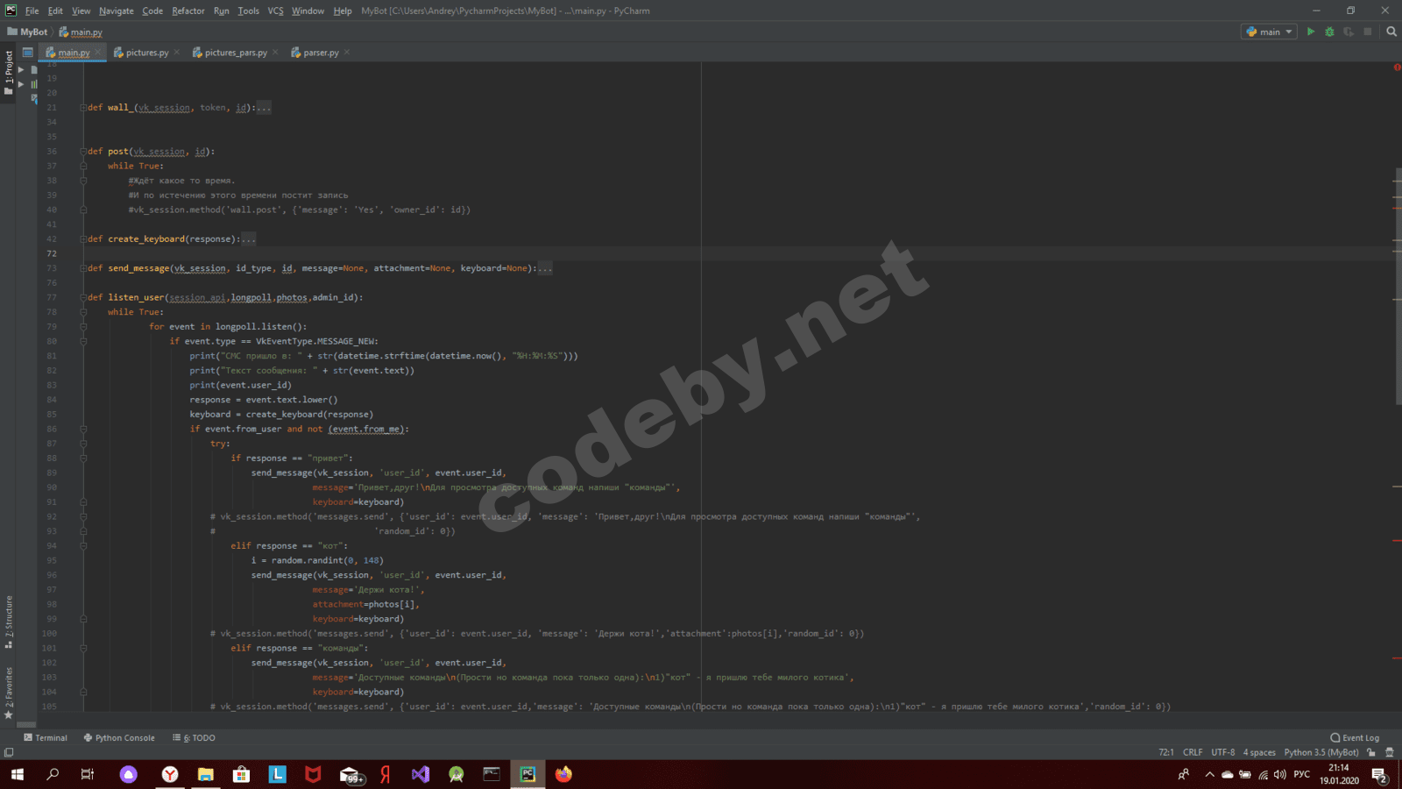Click the Firefox icon in the taskbar
1402x789 pixels.
pos(563,774)
